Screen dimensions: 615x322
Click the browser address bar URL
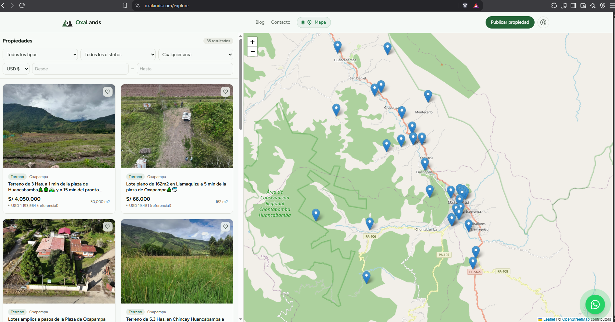coord(166,6)
